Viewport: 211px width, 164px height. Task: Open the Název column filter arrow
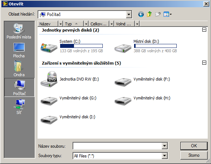point(60,24)
